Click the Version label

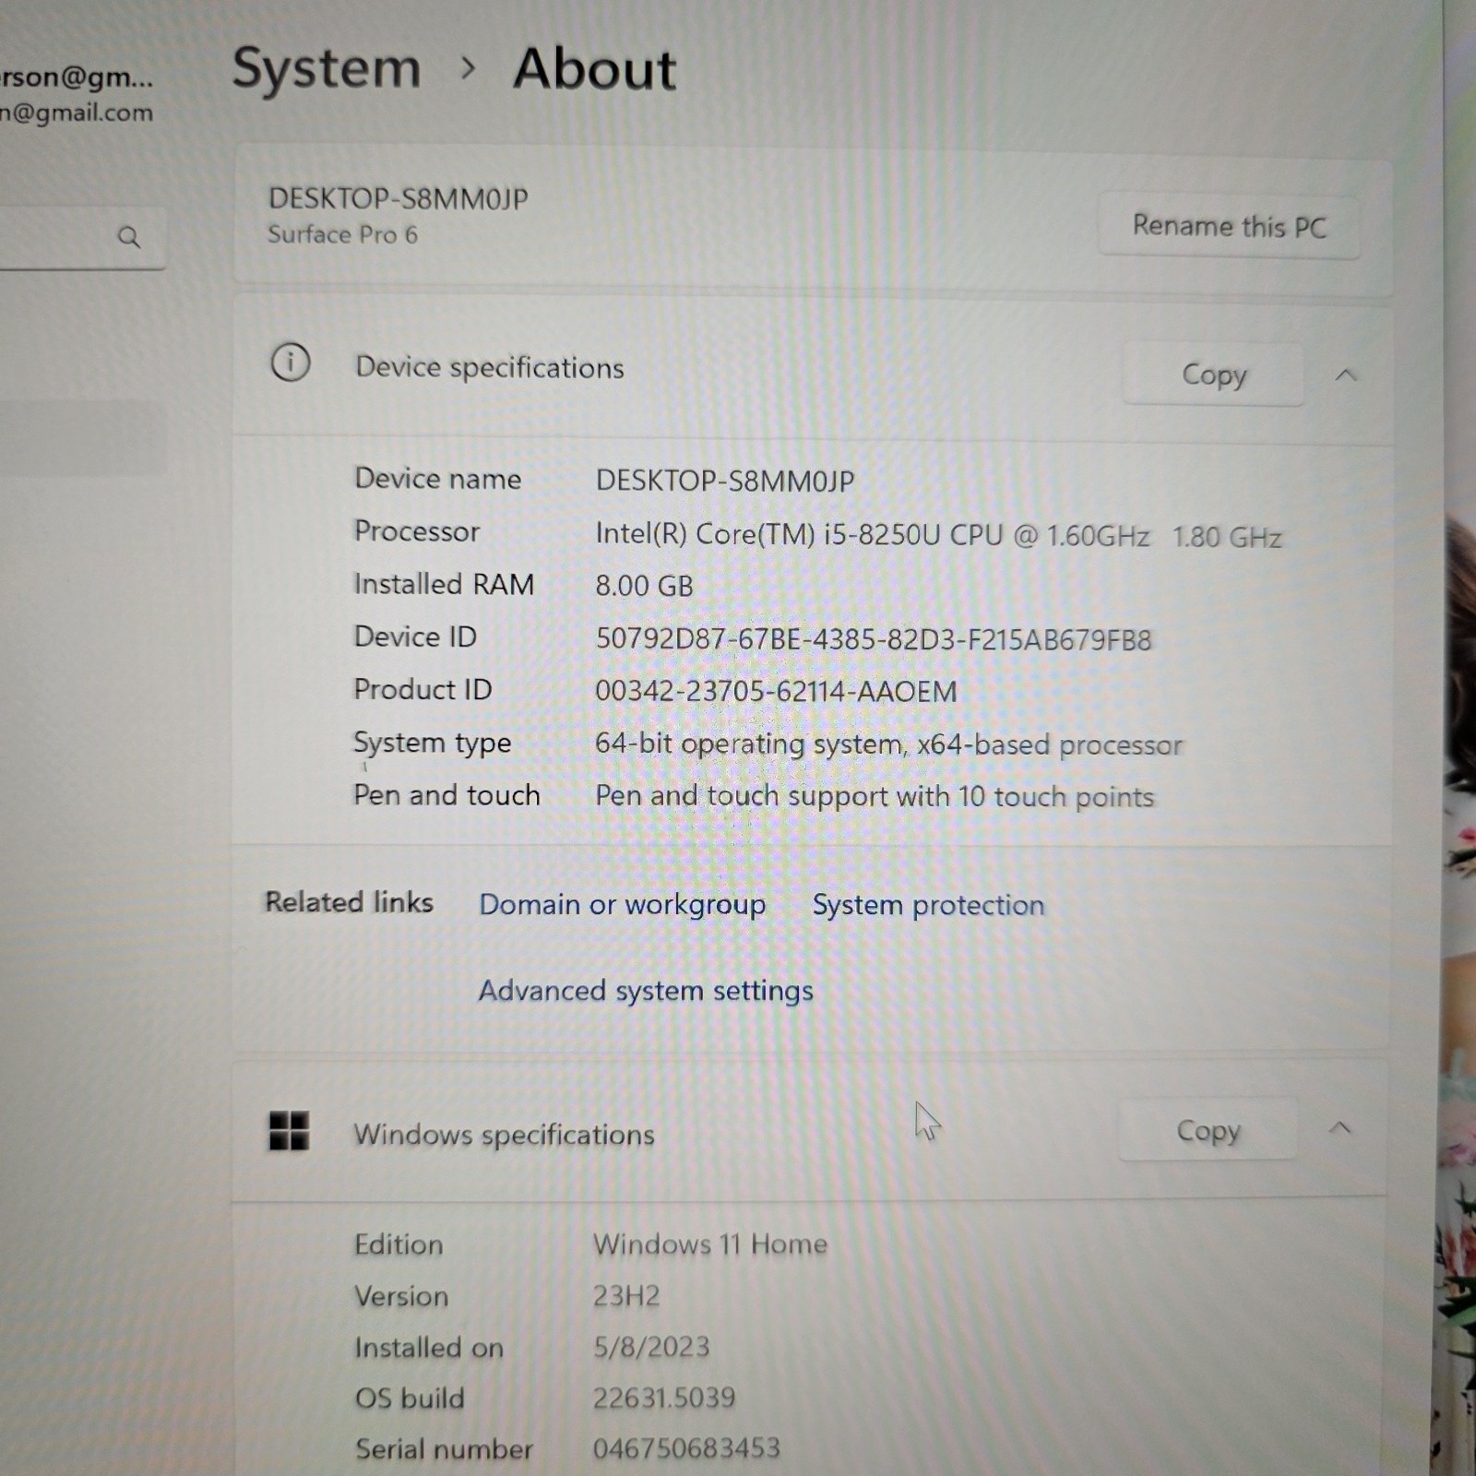401,1297
